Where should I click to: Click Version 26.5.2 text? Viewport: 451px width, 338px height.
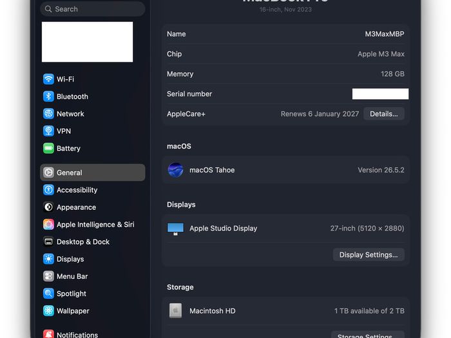pos(381,170)
